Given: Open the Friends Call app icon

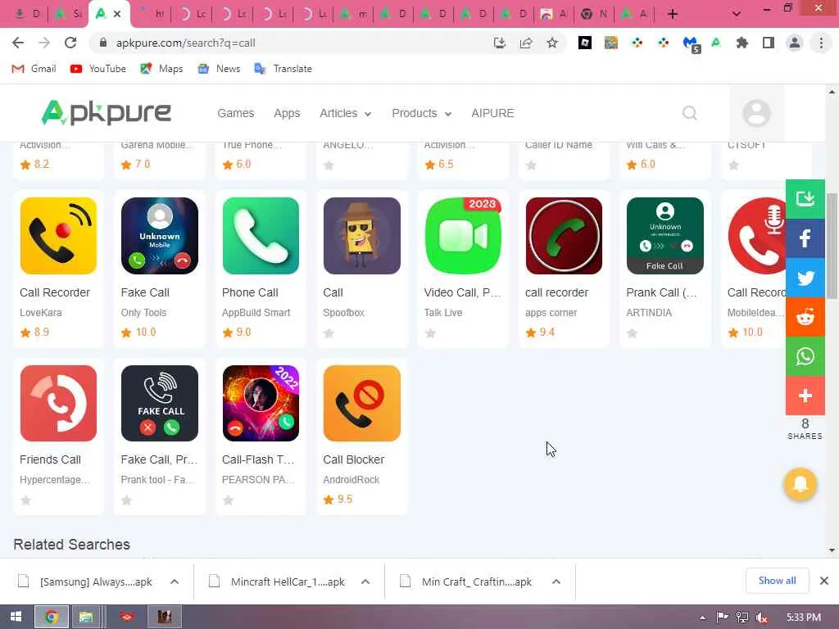Looking at the screenshot, I should [x=58, y=403].
